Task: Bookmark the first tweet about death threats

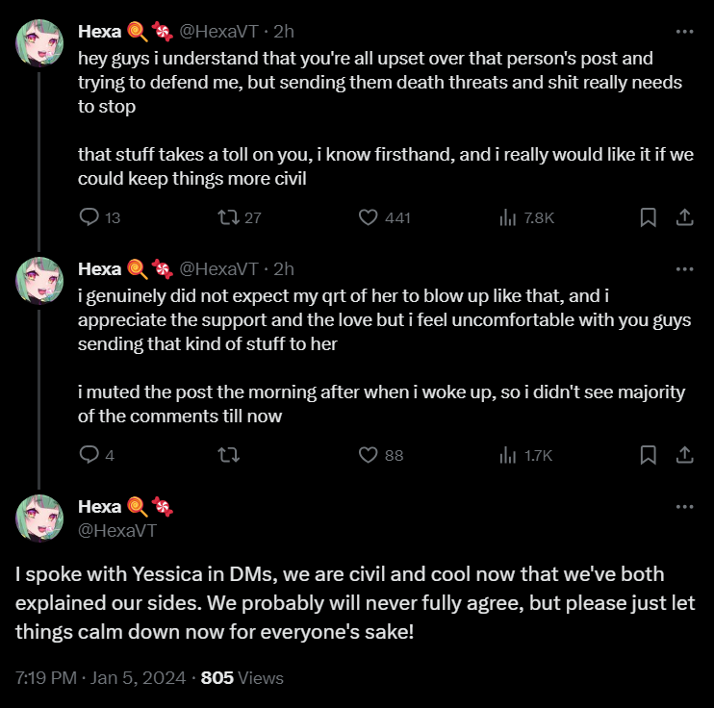Action: pos(648,217)
